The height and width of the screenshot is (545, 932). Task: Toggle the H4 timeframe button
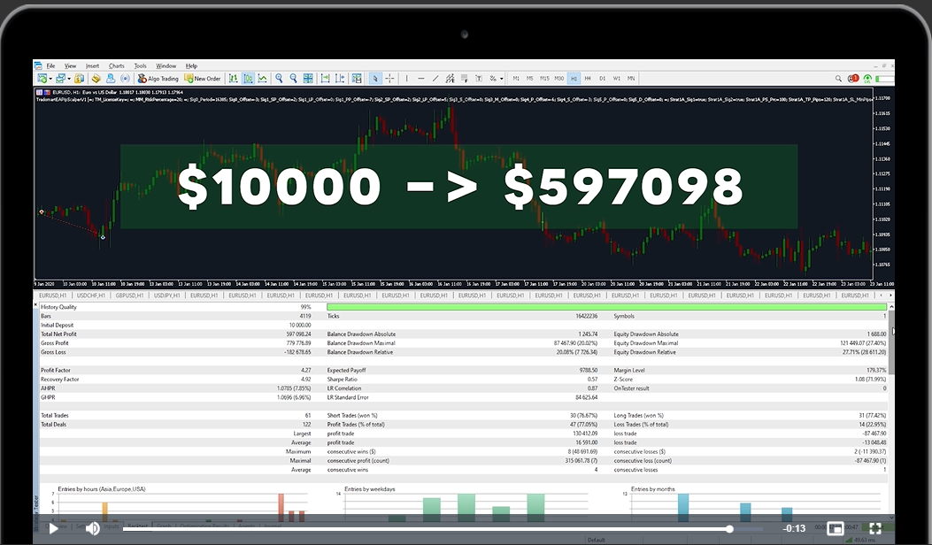[588, 79]
